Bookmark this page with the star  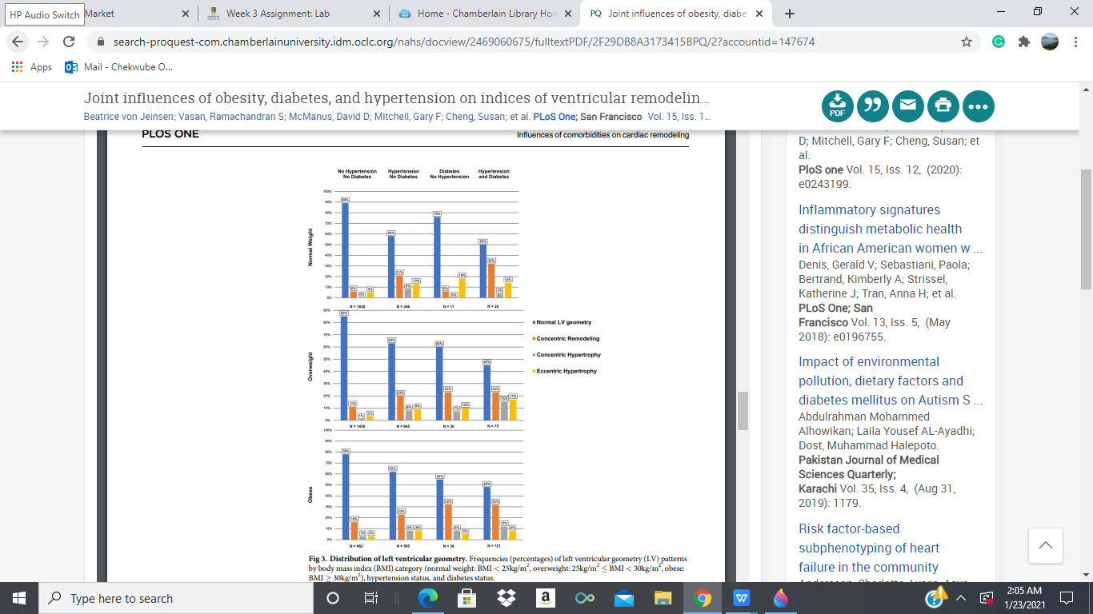(967, 42)
